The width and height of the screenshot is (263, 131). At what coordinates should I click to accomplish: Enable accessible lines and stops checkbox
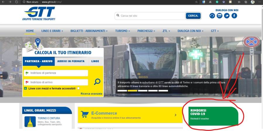78,88
